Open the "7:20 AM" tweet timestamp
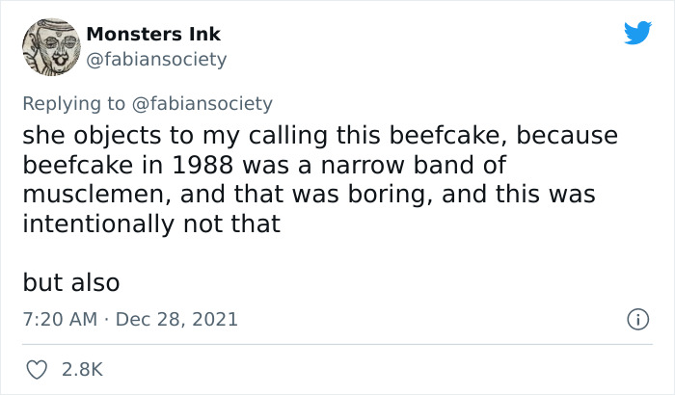 coord(59,318)
